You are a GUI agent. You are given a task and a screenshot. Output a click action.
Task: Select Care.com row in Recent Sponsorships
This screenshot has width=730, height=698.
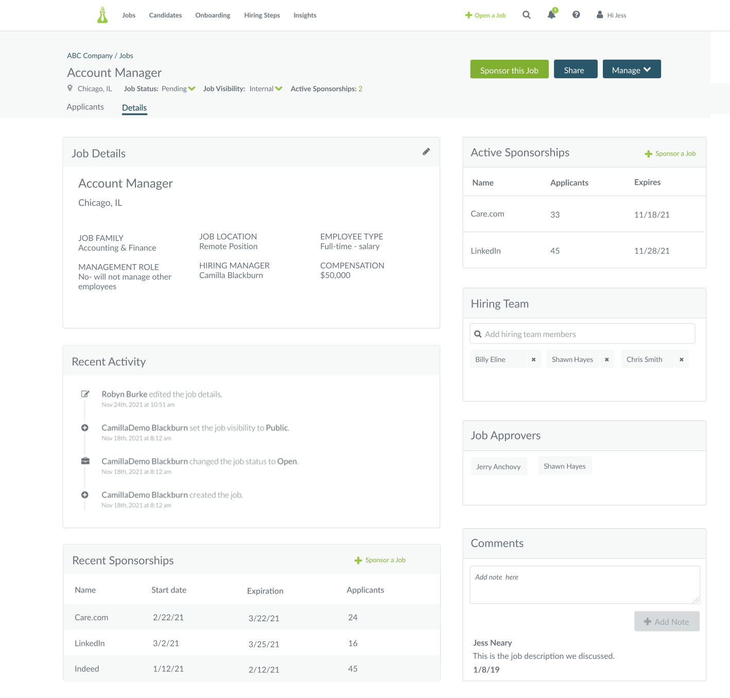pos(251,617)
